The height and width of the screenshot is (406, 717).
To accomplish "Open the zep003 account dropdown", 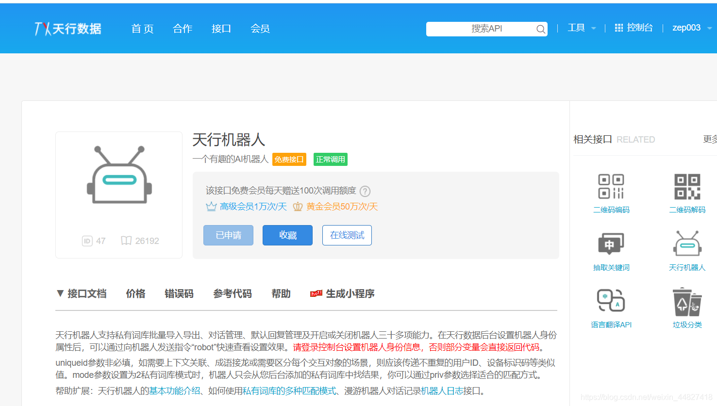I will tap(689, 28).
